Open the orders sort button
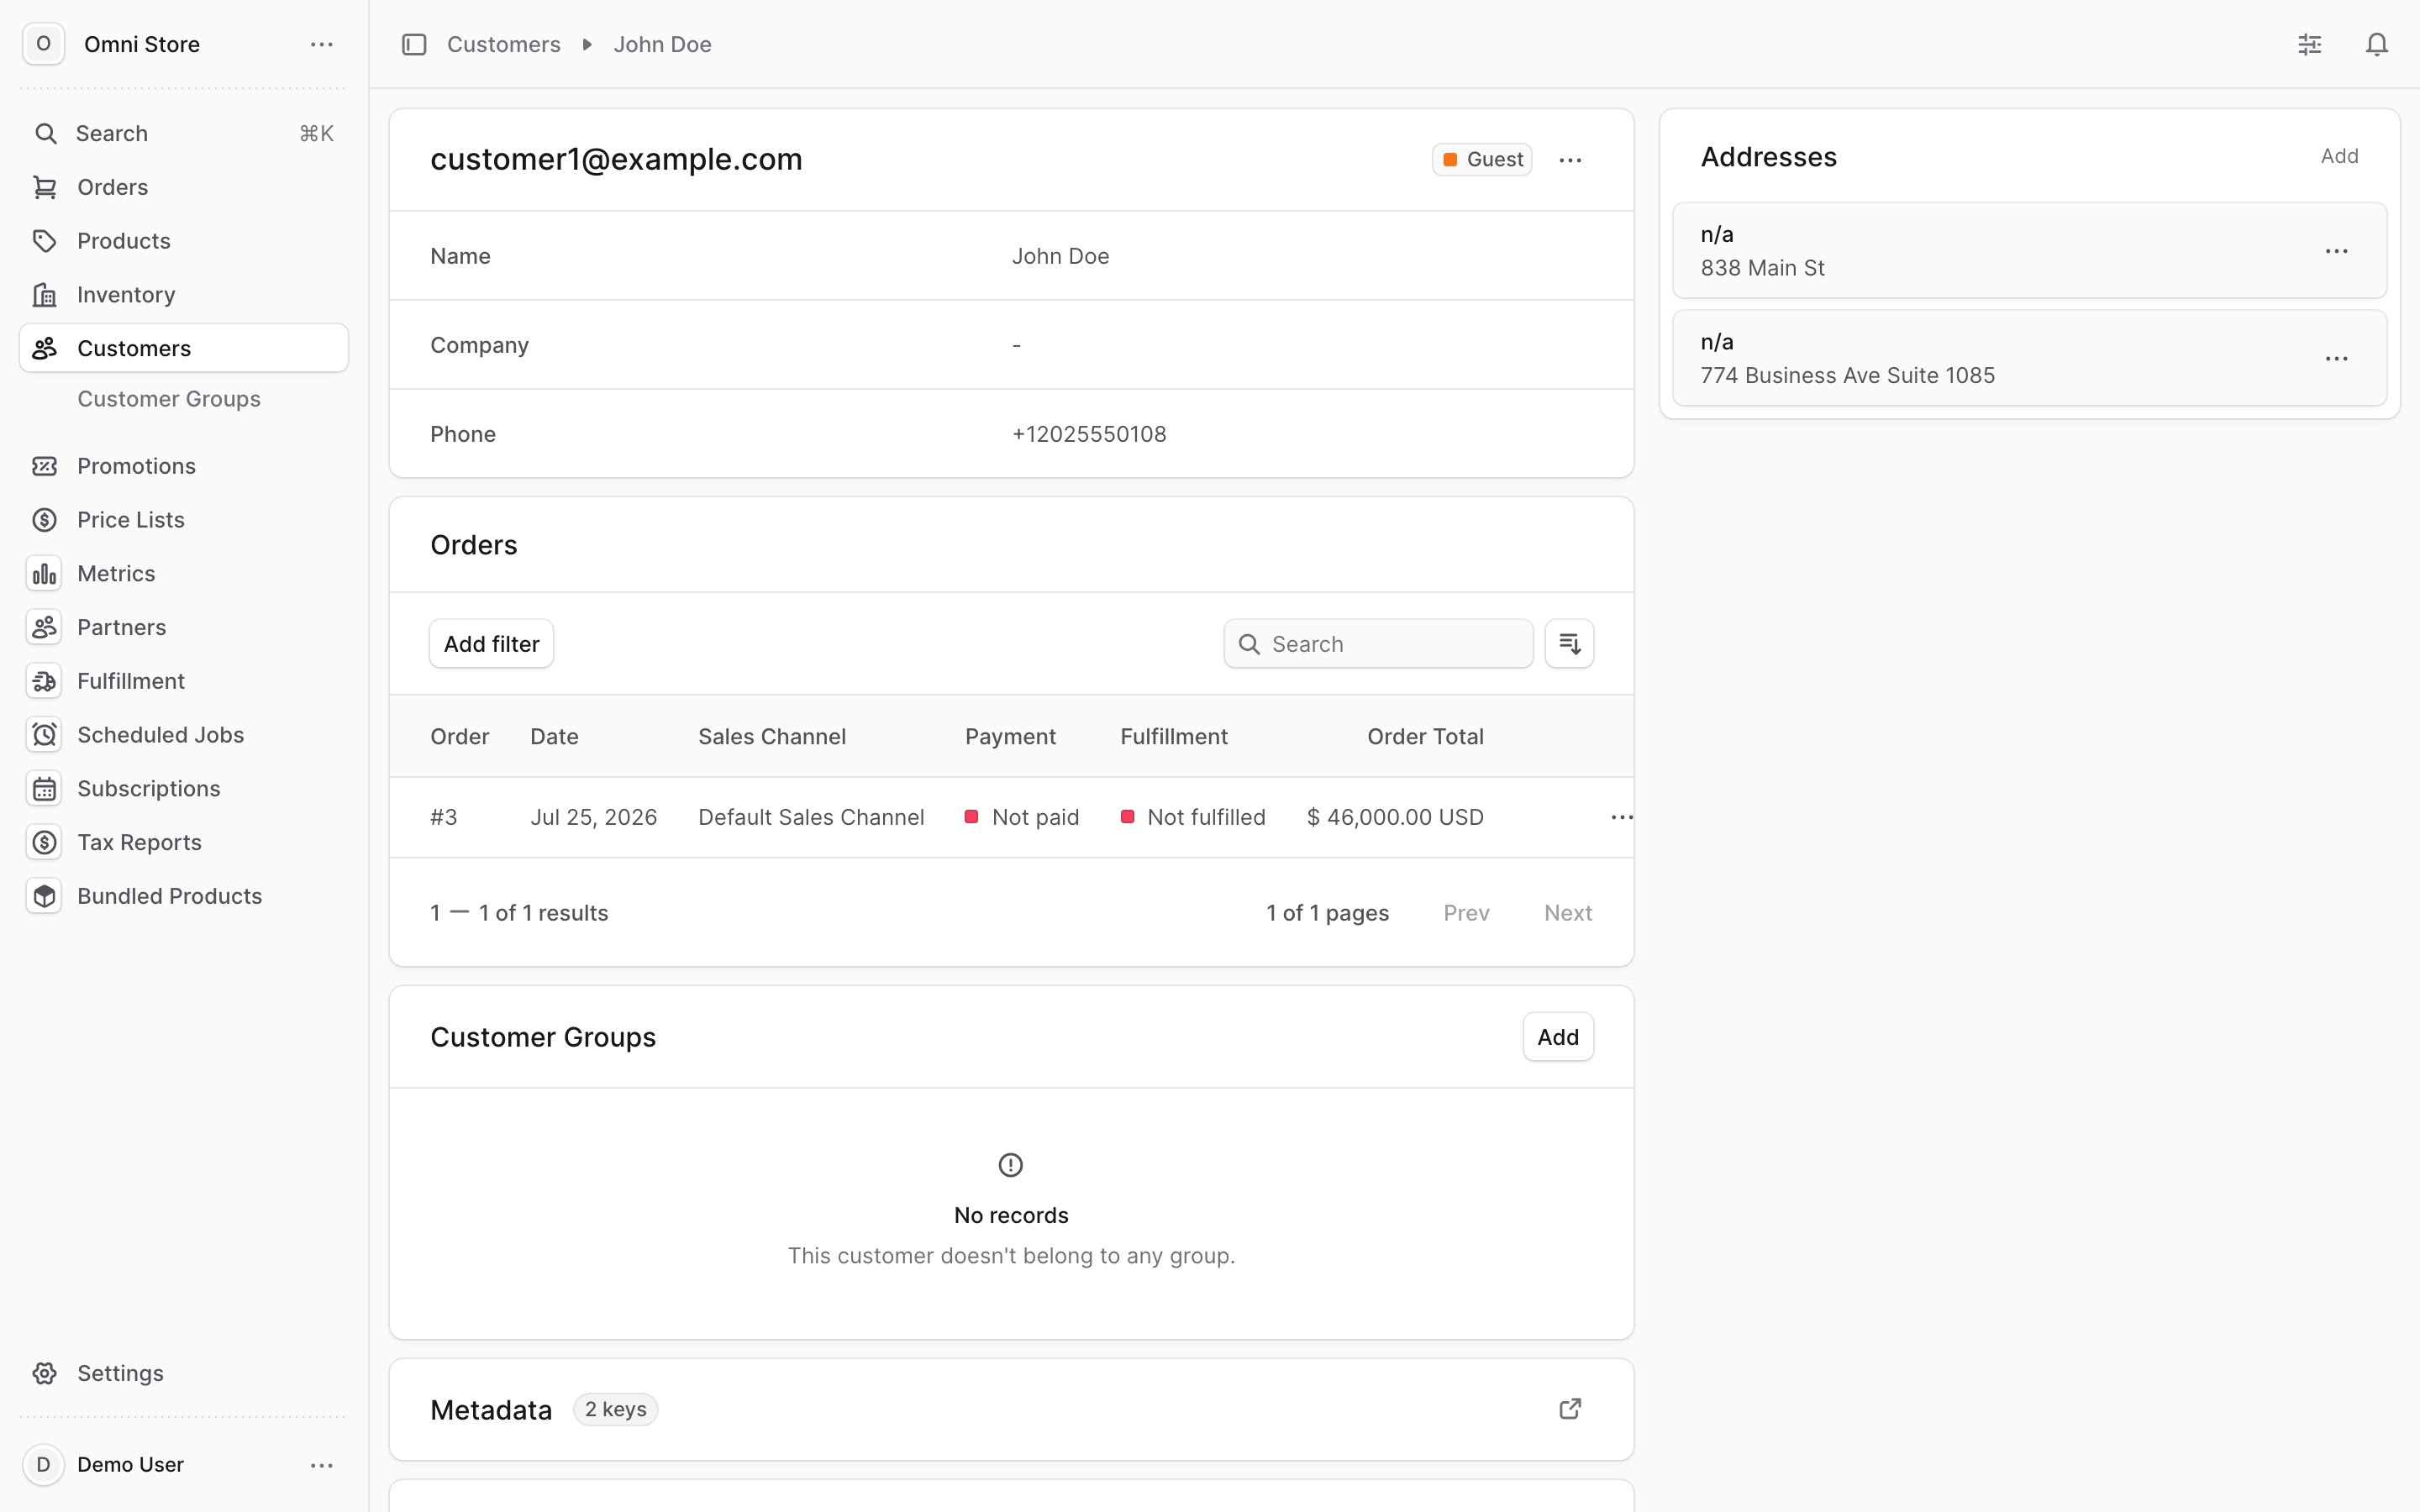2420x1512 pixels. (x=1569, y=644)
